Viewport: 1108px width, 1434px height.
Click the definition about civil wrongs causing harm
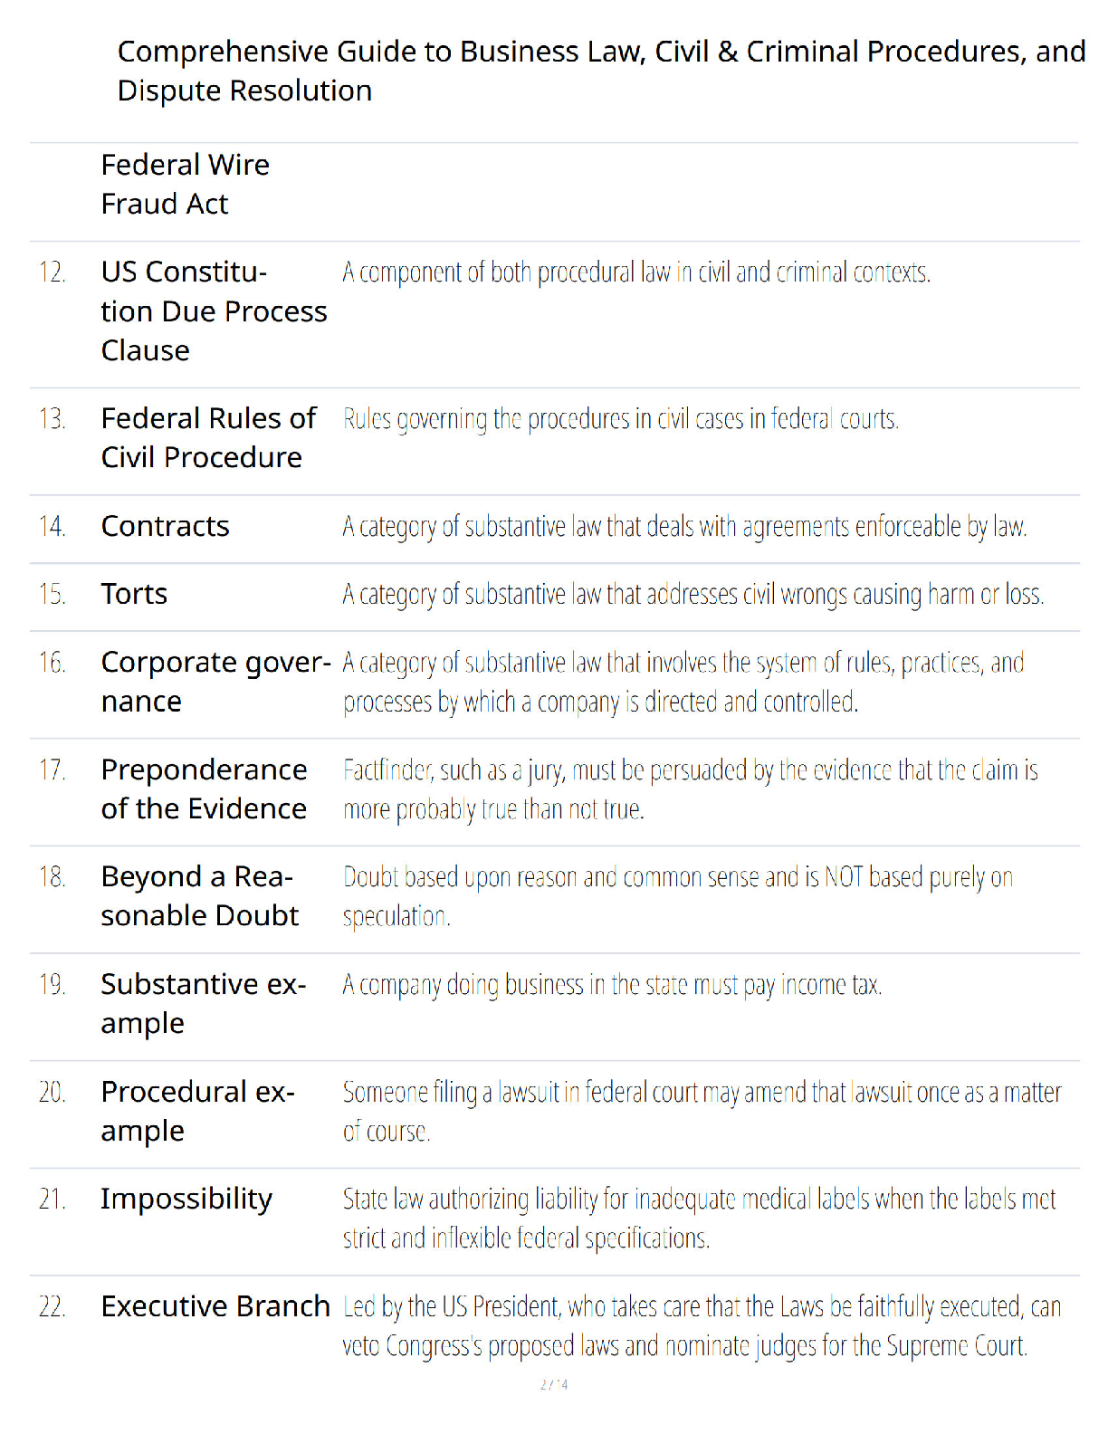coord(693,594)
